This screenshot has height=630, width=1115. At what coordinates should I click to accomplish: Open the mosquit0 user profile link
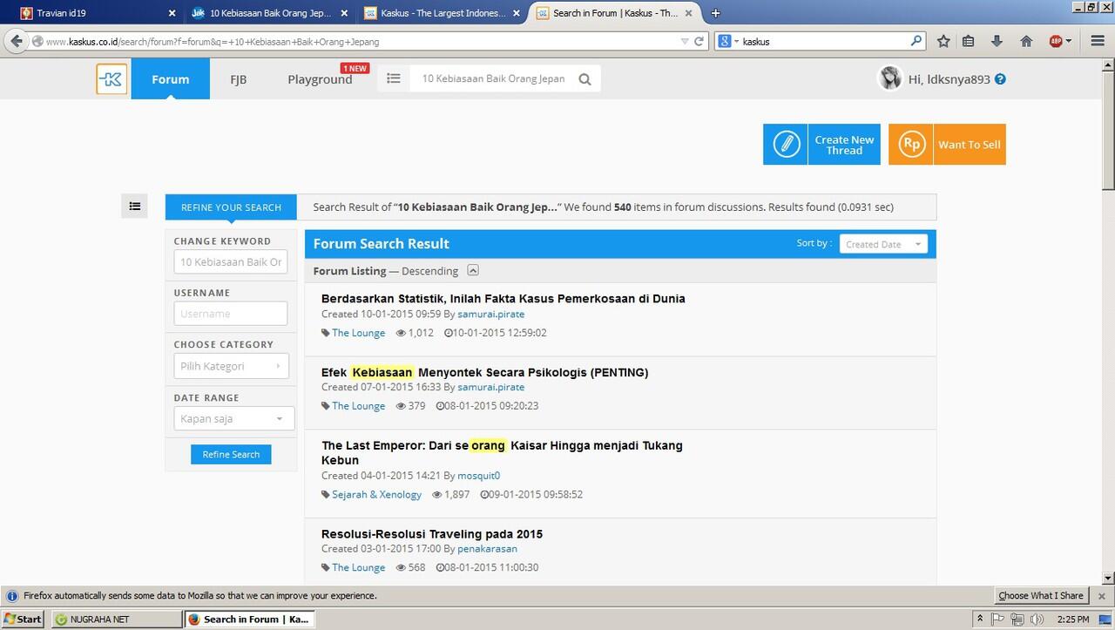pyautogui.click(x=478, y=476)
